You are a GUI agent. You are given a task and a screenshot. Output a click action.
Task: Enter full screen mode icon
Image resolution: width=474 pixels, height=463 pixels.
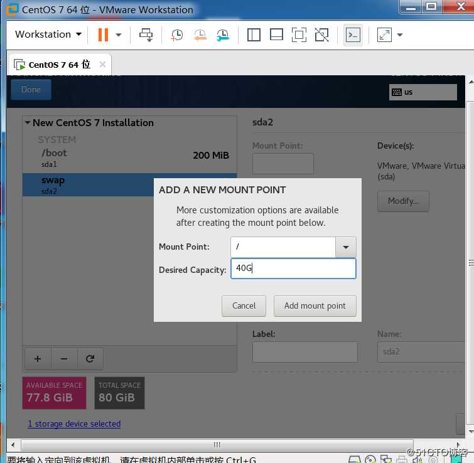point(299,35)
